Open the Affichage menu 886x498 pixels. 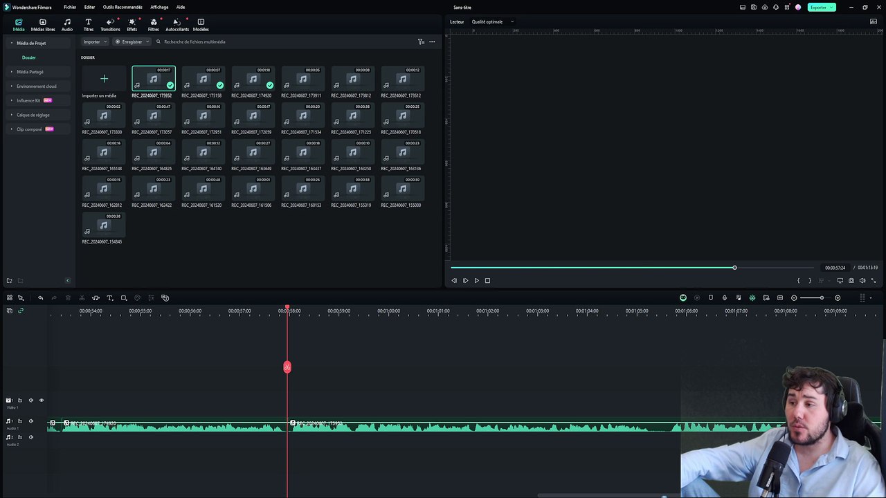point(159,7)
